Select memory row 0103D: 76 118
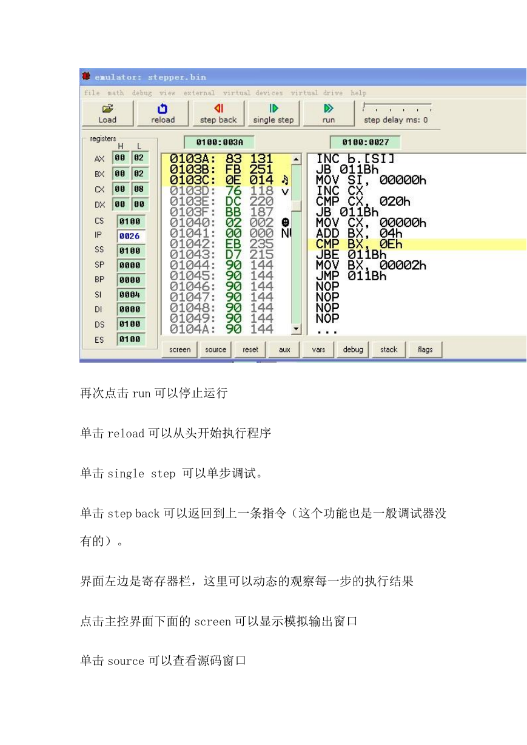 tap(226, 190)
